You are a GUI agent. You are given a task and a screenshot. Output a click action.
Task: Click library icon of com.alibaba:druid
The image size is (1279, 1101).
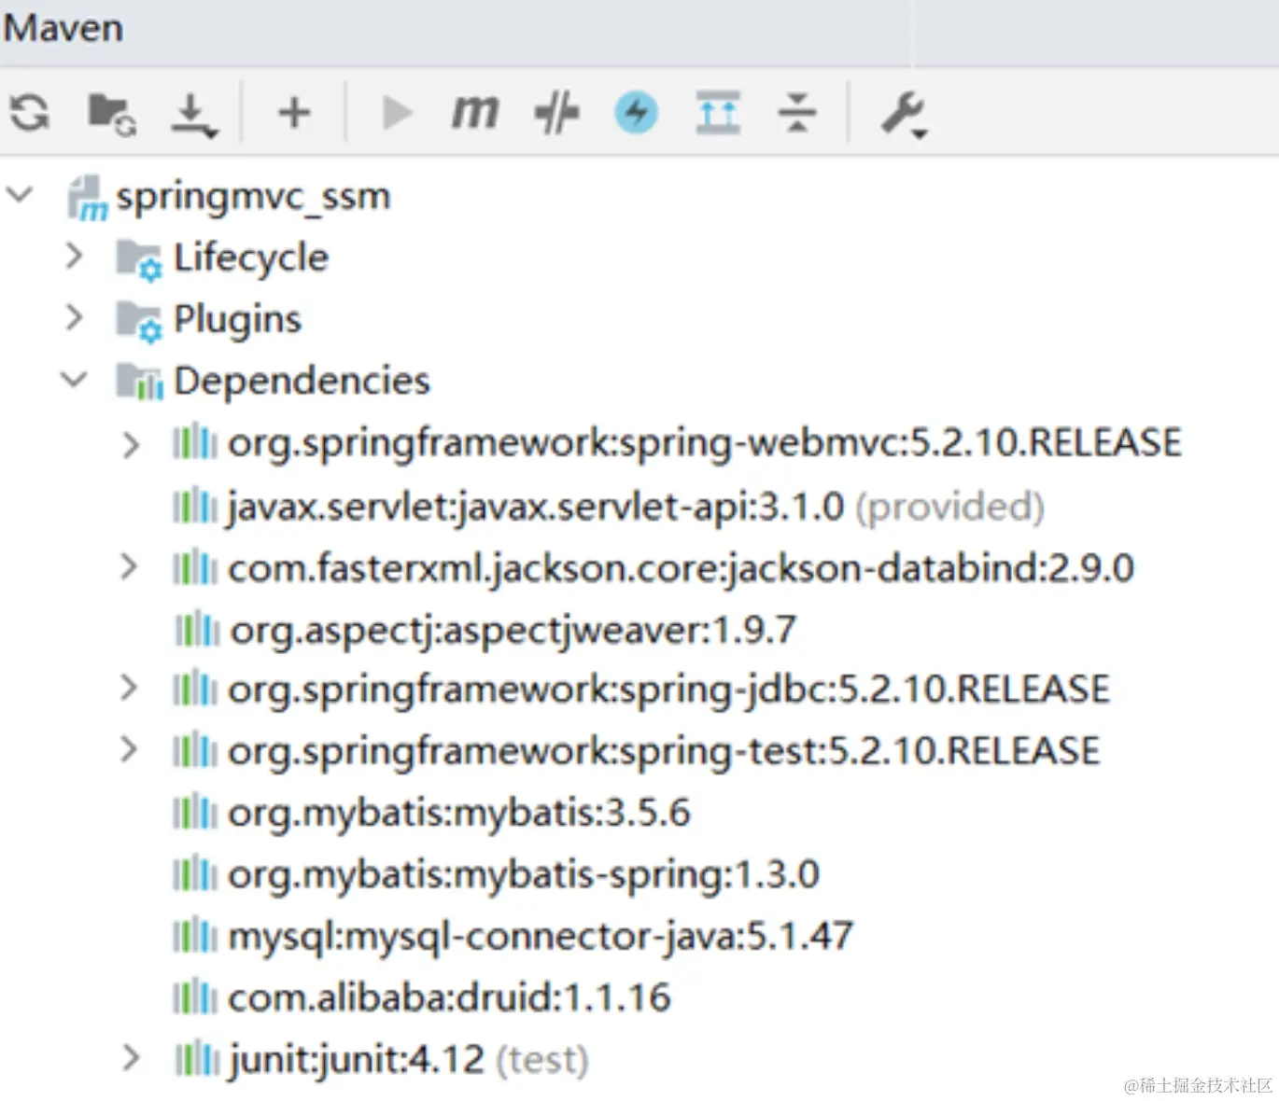[x=195, y=997]
